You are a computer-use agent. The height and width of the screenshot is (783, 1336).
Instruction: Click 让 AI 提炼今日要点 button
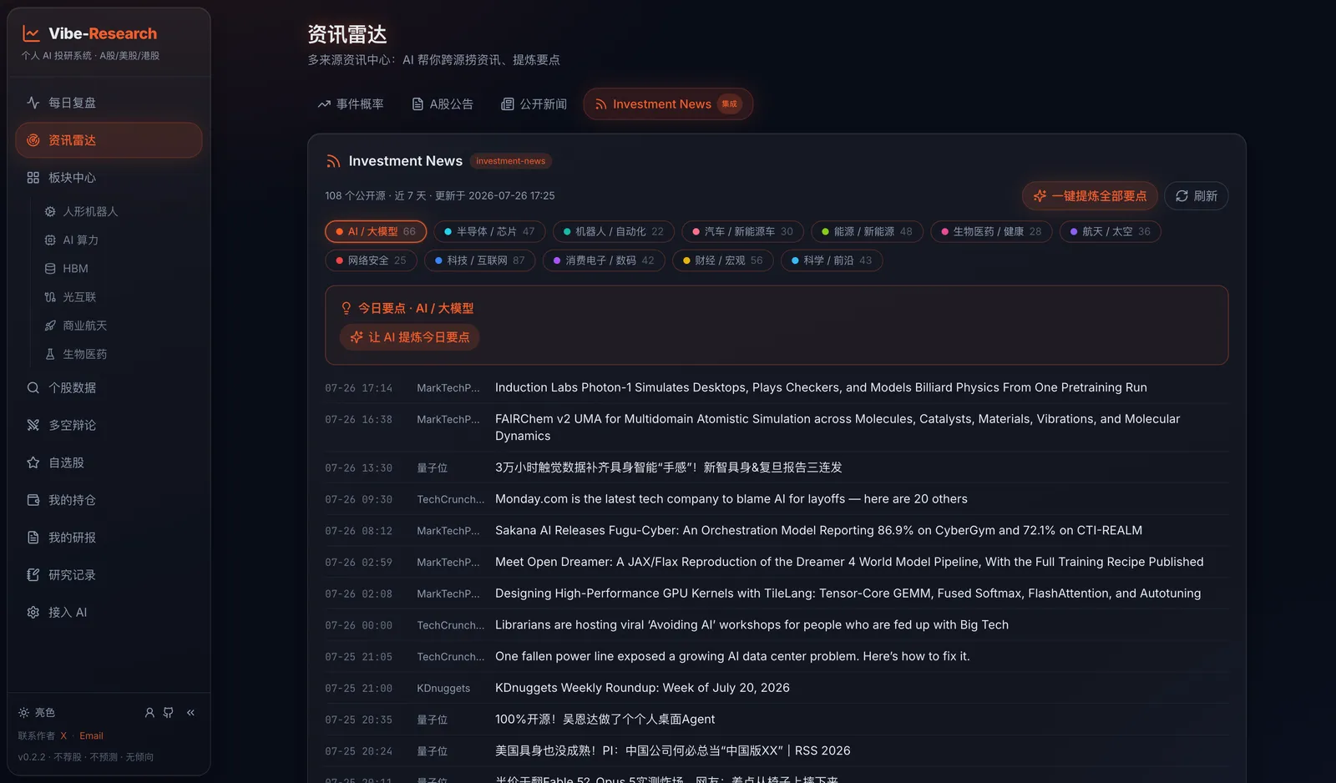pyautogui.click(x=409, y=337)
